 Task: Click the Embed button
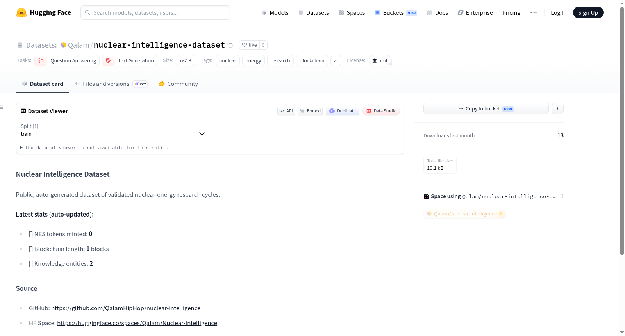coord(310,111)
